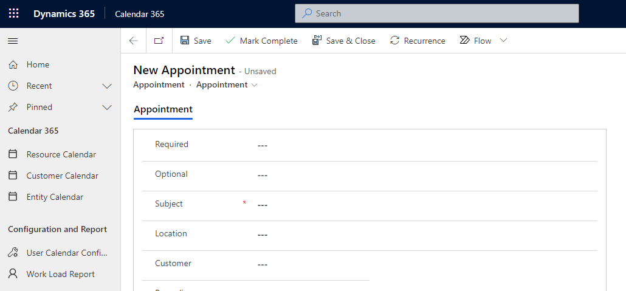Click the Save & Close icon
This screenshot has width=626, height=291.
click(317, 41)
